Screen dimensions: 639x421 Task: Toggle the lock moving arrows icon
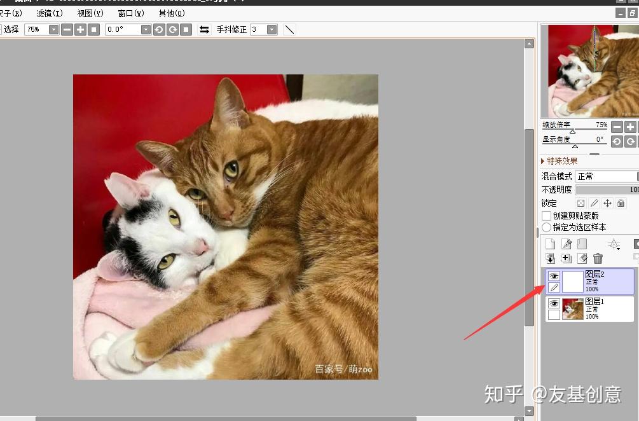click(608, 203)
